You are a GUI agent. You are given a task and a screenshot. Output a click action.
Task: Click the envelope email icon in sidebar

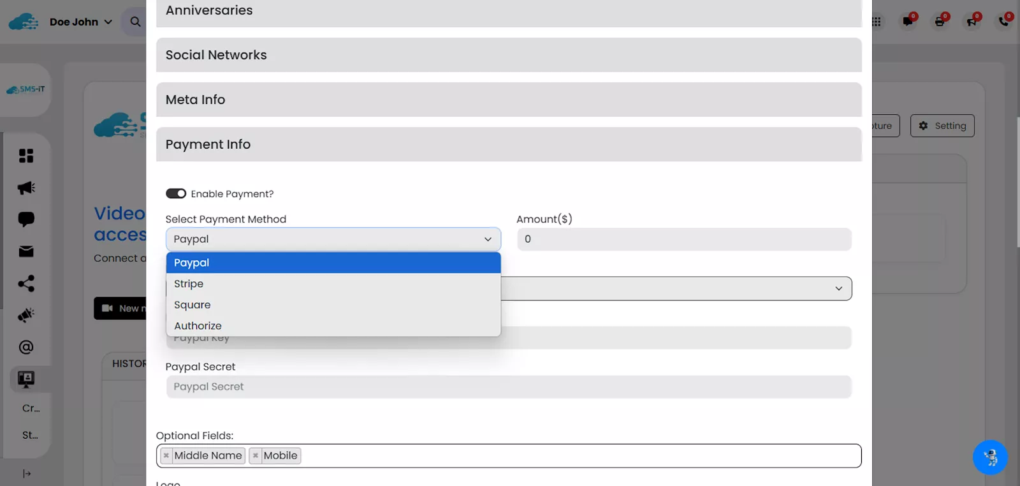26,251
